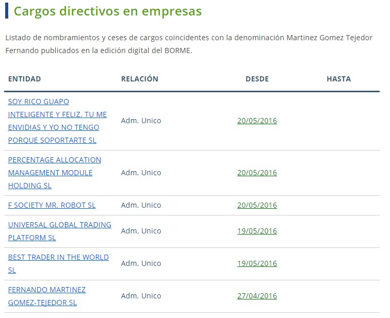Click the 20/05/2016 date for F SOCIETY MR. ROBOT

[257, 205]
